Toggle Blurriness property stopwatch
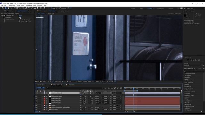The image size is (205, 115). coord(4,17)
